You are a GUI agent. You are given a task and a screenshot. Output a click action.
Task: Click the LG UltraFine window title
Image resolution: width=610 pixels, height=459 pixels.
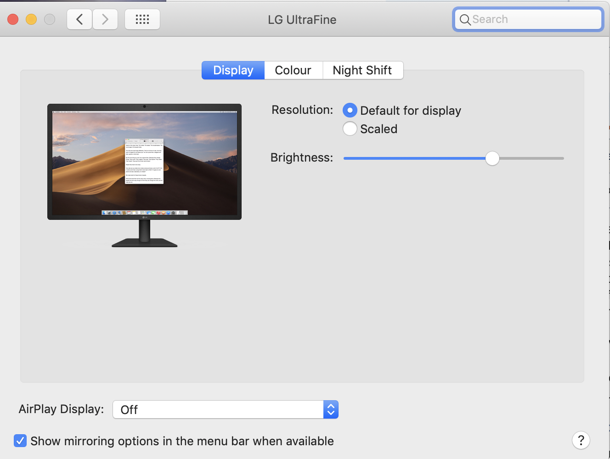tap(302, 20)
